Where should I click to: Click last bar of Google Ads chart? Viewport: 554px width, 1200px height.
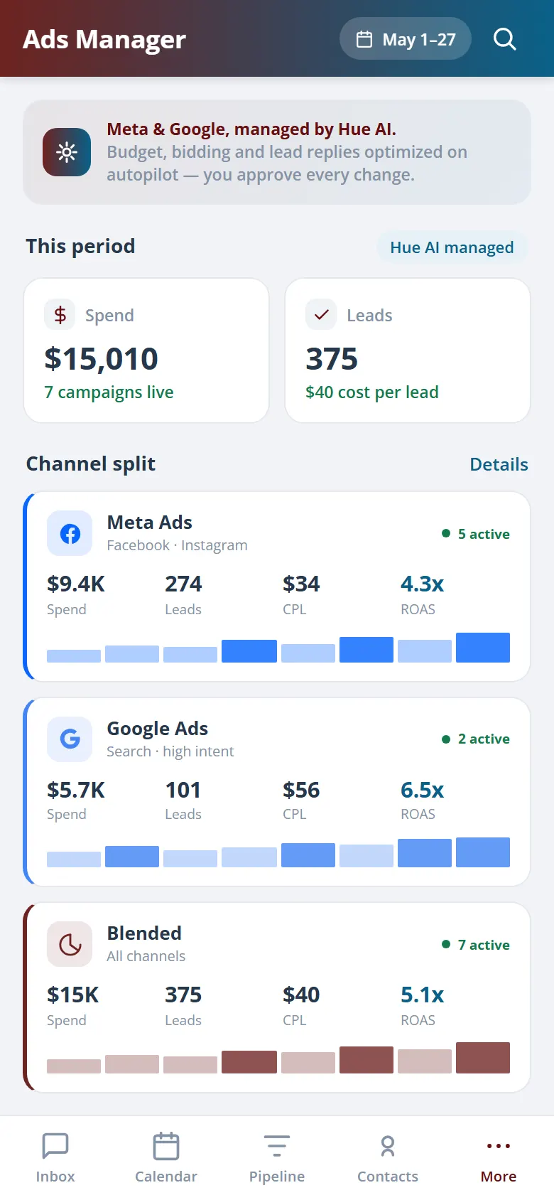coord(483,852)
